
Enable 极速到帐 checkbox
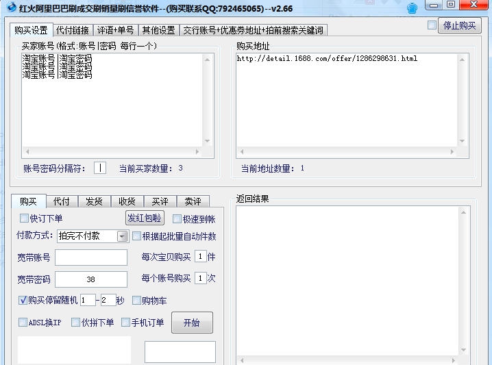177,219
